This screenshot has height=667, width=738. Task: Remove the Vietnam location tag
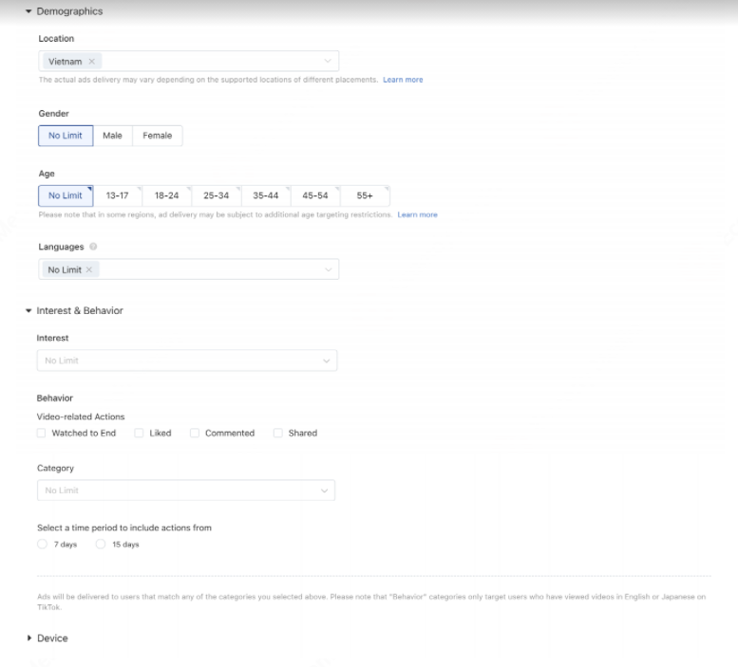pyautogui.click(x=91, y=62)
